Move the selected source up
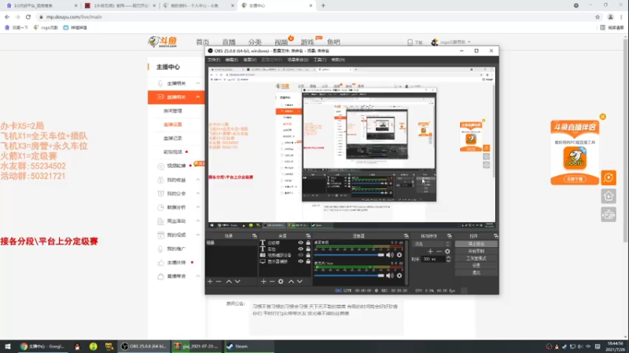 point(291,282)
